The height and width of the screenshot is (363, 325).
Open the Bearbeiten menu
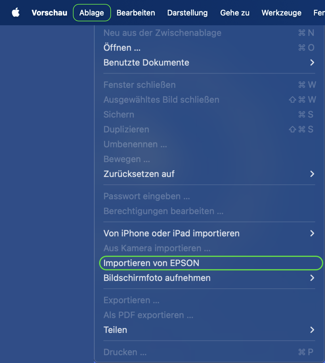[x=136, y=13]
